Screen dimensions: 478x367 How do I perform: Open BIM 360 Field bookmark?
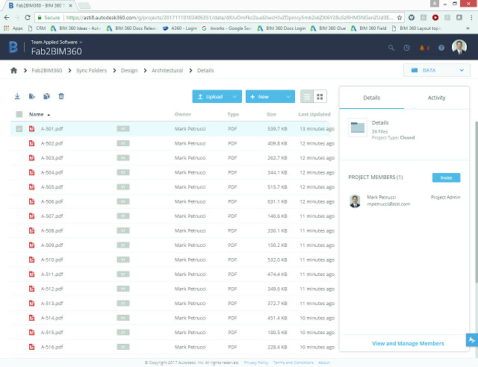[368, 28]
